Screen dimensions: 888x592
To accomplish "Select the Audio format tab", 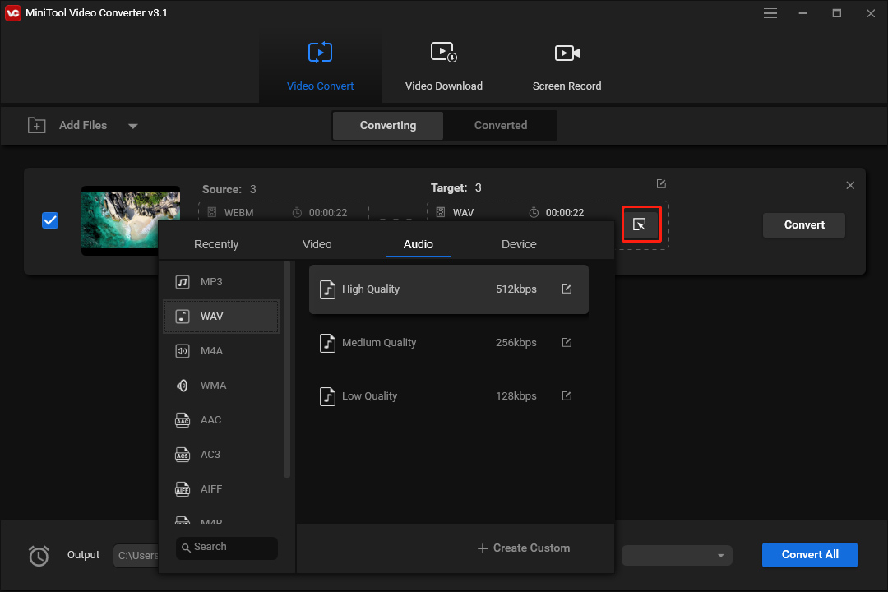I will pyautogui.click(x=418, y=244).
